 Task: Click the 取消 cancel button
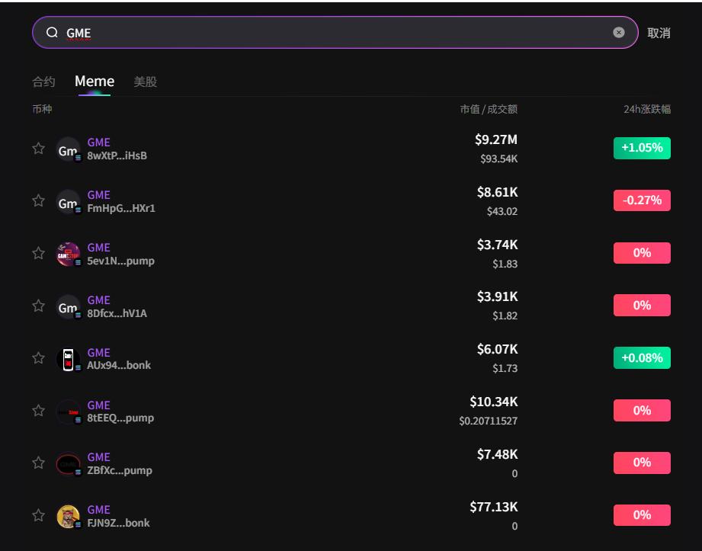[x=659, y=33]
